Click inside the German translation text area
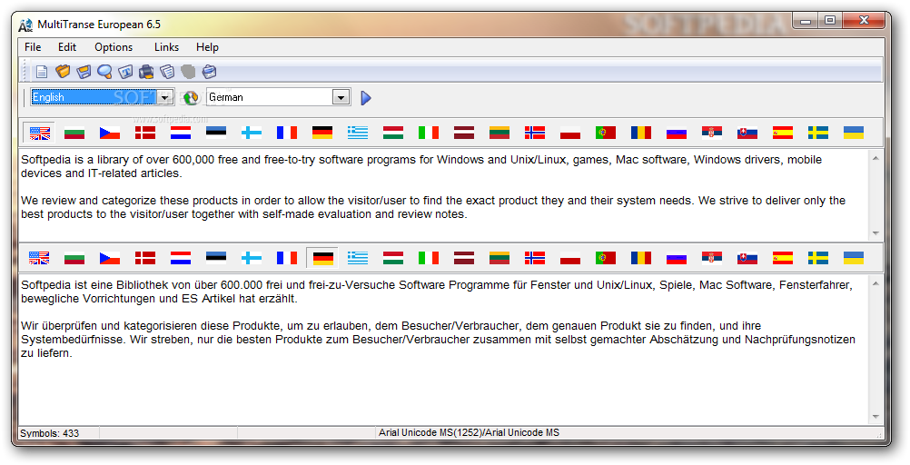 coord(443,350)
